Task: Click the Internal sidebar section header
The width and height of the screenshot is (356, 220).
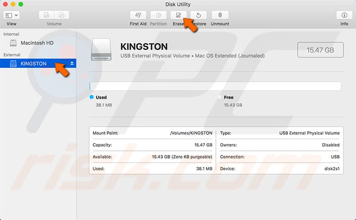Action: click(x=11, y=34)
